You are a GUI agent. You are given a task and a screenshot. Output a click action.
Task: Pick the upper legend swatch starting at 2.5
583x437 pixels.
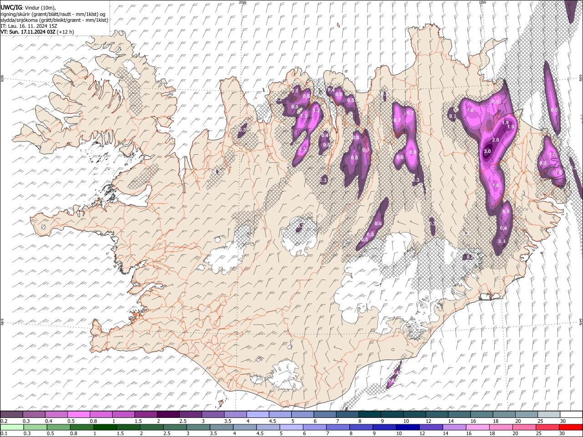tap(190, 415)
